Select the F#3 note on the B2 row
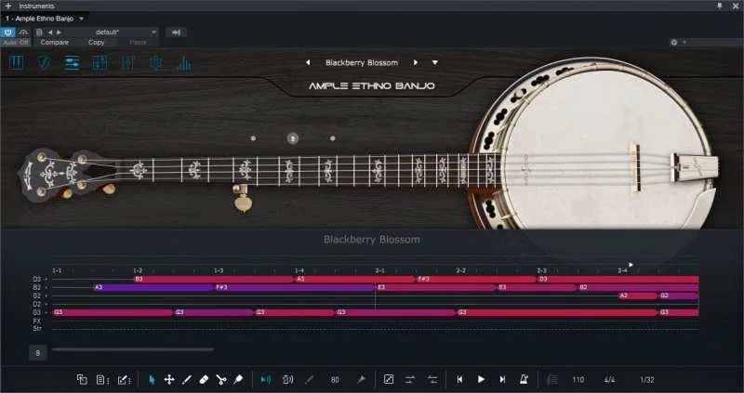 294,287
